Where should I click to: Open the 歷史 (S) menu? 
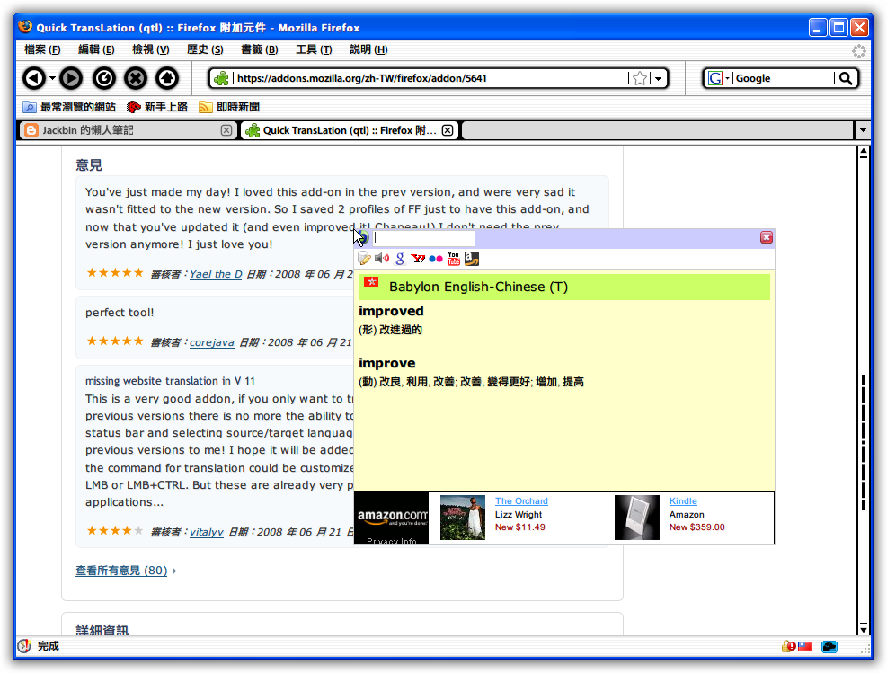tap(205, 49)
